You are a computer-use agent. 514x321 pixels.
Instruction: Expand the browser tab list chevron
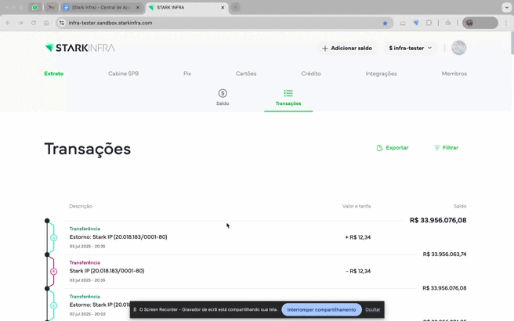(506, 7)
